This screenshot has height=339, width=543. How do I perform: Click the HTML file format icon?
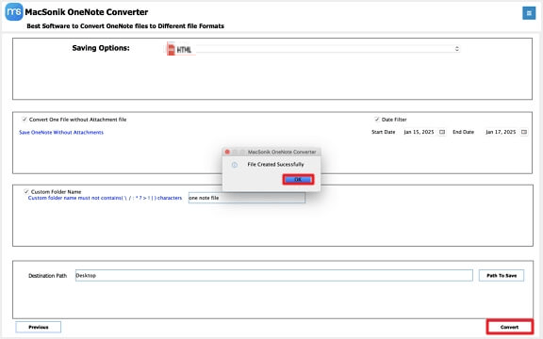point(171,49)
